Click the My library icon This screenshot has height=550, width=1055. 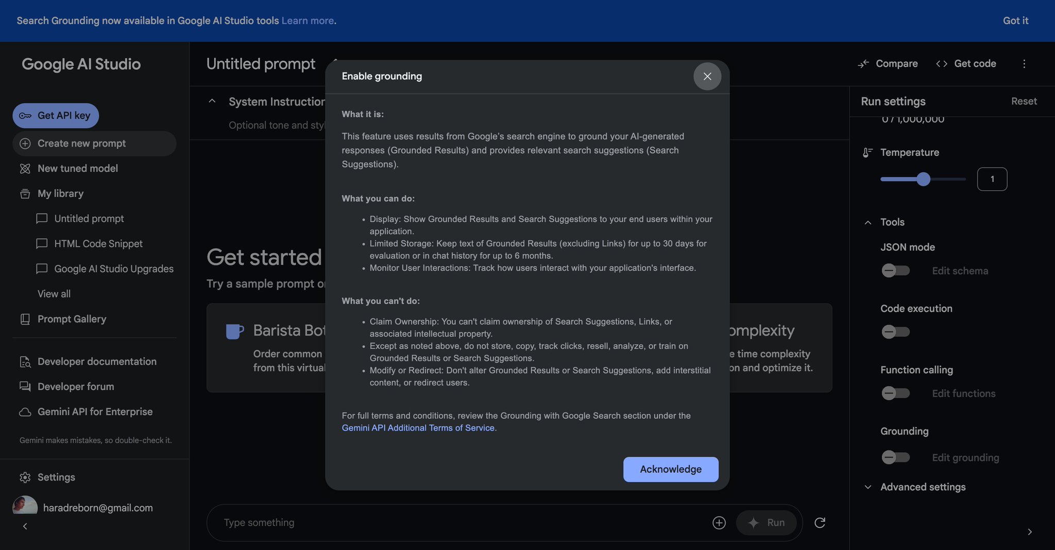tap(25, 194)
